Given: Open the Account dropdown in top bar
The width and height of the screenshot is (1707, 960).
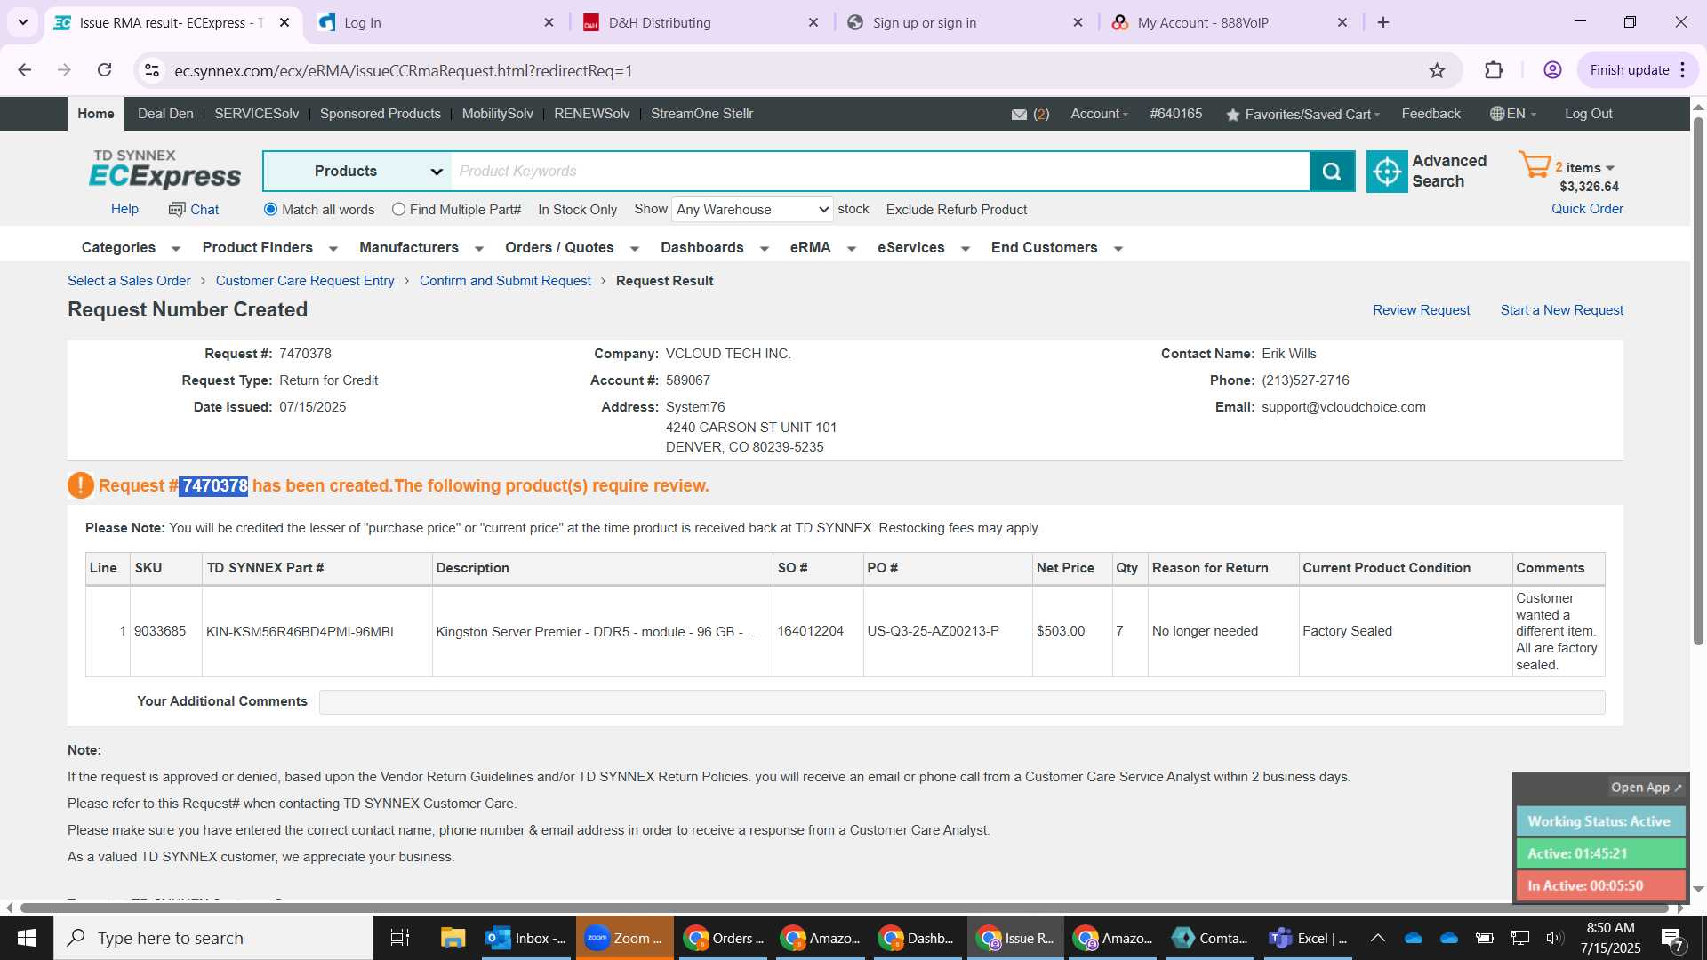Looking at the screenshot, I should click(1099, 114).
